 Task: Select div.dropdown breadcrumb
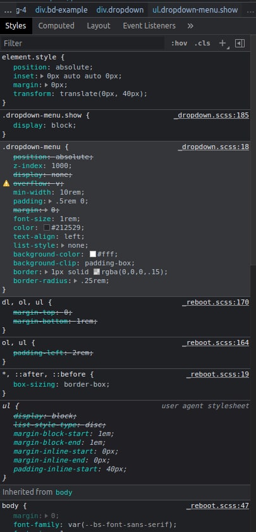pyautogui.click(x=120, y=10)
